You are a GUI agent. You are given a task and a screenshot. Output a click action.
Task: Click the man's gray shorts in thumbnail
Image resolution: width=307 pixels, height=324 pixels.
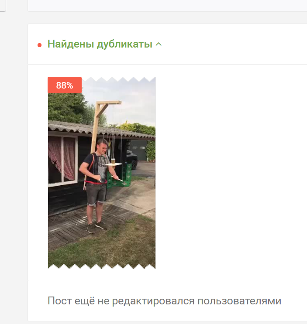(96, 194)
